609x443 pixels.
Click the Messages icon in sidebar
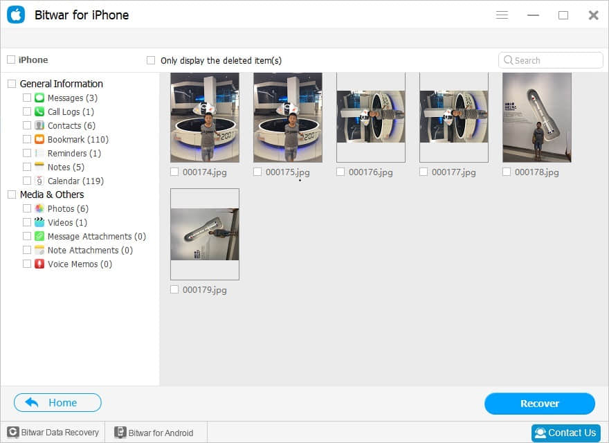pos(39,98)
